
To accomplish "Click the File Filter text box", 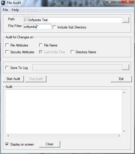I will point(37,27).
